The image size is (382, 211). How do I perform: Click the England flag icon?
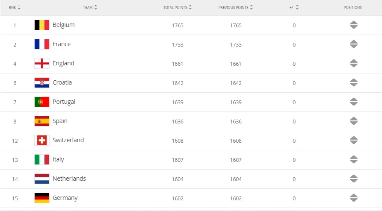click(x=42, y=64)
